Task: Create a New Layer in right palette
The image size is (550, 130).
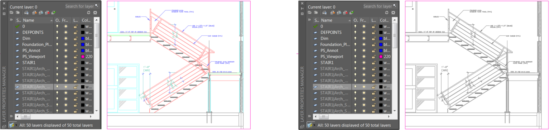Action: (x=333, y=13)
